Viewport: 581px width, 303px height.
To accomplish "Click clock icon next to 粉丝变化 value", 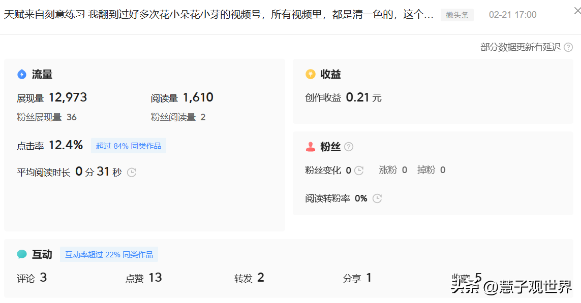I will click(x=359, y=171).
